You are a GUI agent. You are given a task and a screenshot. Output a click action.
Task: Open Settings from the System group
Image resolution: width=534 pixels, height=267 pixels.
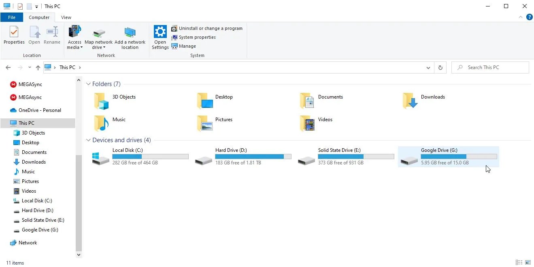click(160, 36)
